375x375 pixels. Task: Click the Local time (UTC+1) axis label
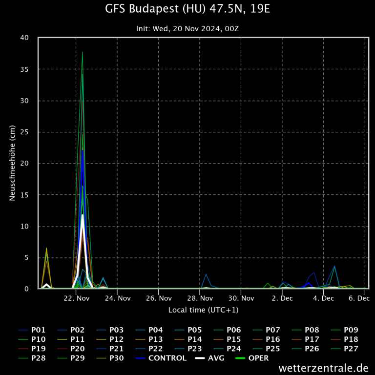click(x=203, y=310)
